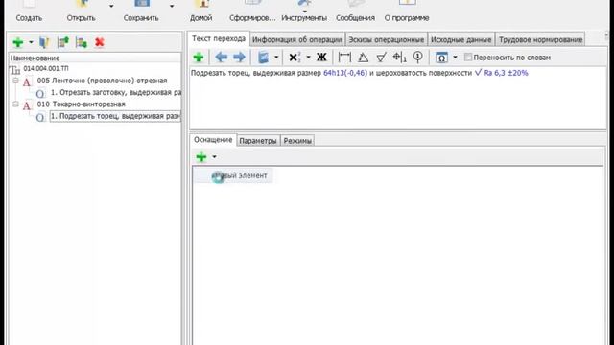This screenshot has width=614, height=345.
Task: Collapse operation 005 Ленточно (проволочно)-отрезная
Action: (x=15, y=80)
